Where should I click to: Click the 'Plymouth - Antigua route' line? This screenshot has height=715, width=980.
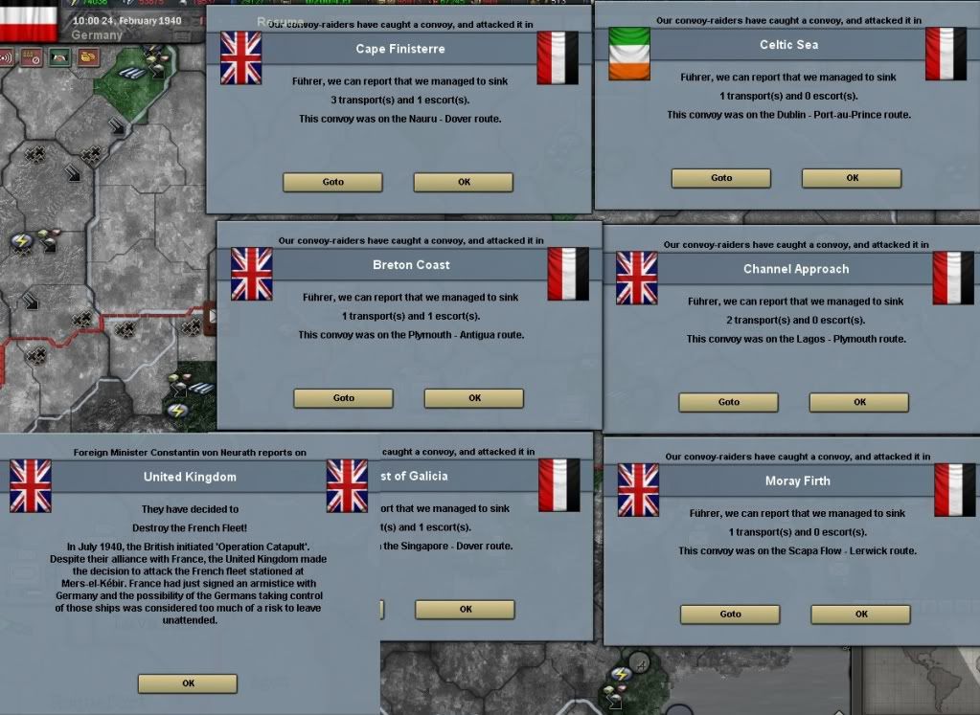(x=411, y=335)
